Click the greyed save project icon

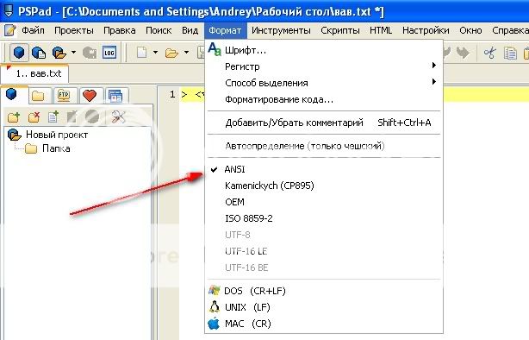click(90, 53)
